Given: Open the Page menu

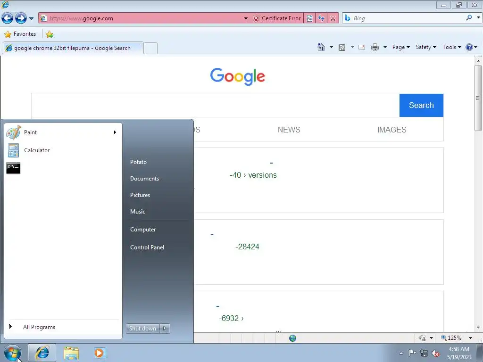Looking at the screenshot, I should 401,47.
